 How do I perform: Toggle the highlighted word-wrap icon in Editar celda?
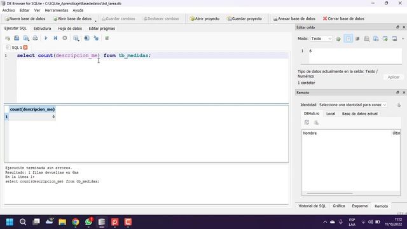click(x=348, y=39)
